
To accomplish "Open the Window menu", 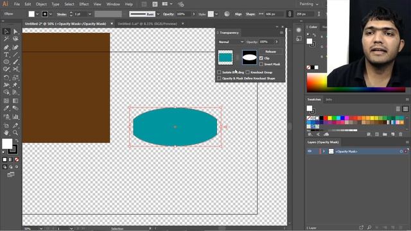I will click(113, 4).
